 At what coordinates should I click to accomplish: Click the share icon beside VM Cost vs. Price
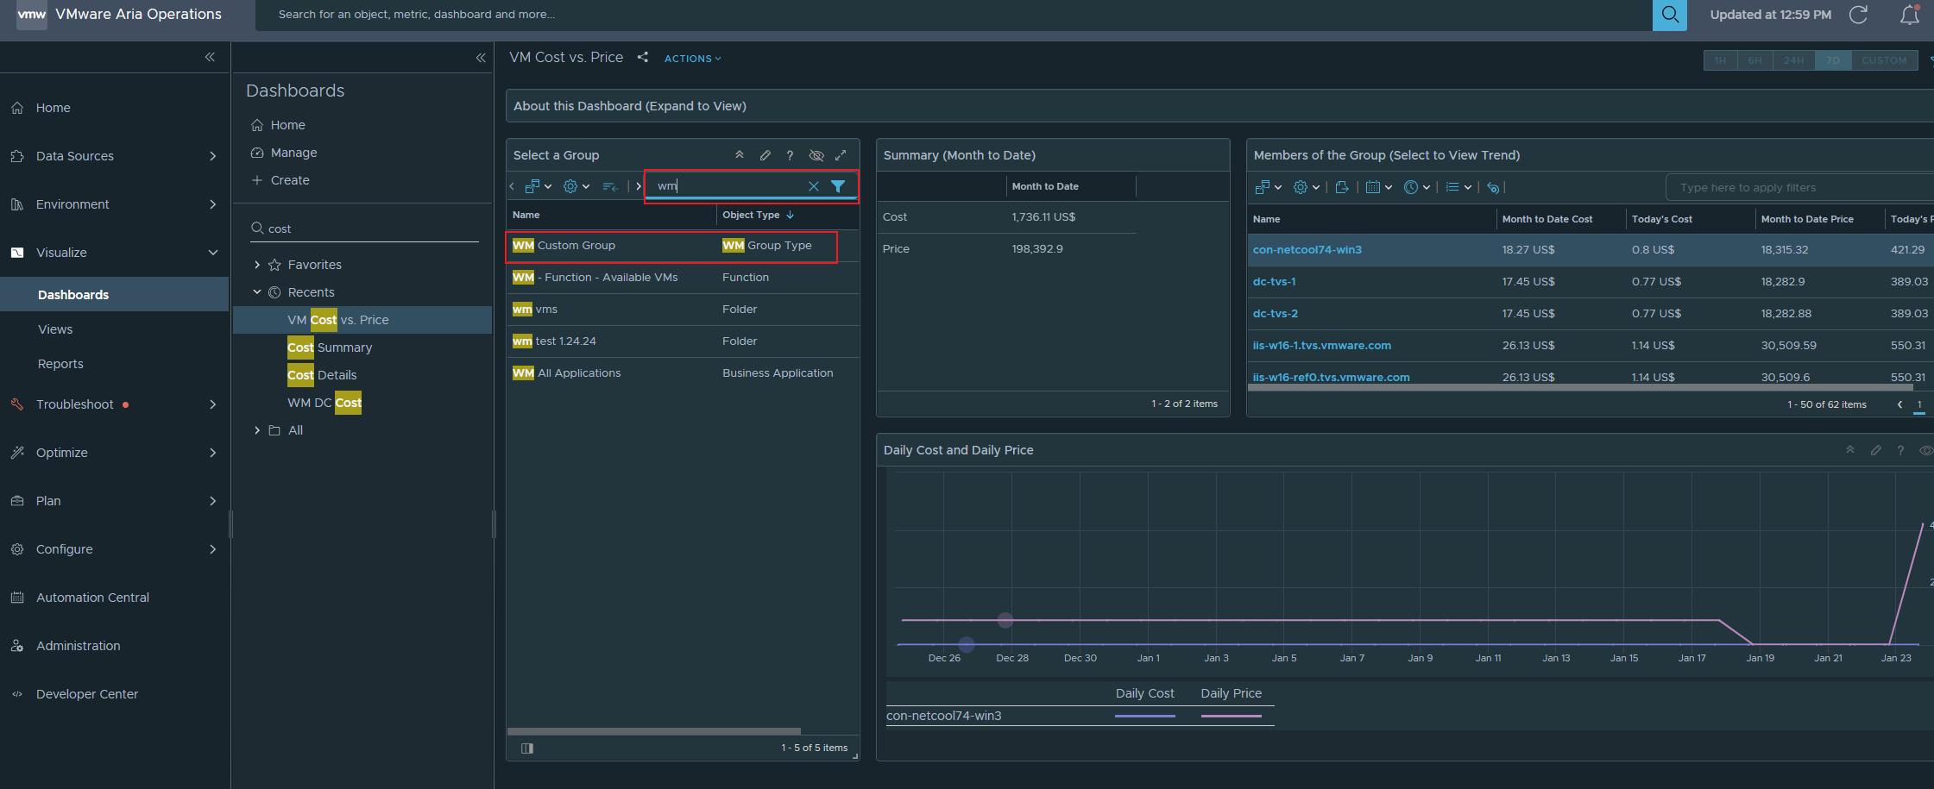[642, 57]
